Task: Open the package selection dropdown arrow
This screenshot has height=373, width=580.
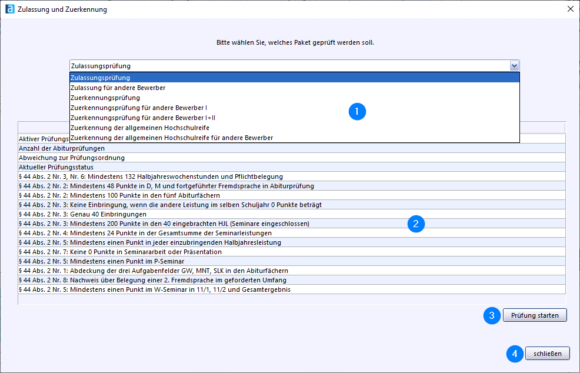Action: click(x=514, y=66)
